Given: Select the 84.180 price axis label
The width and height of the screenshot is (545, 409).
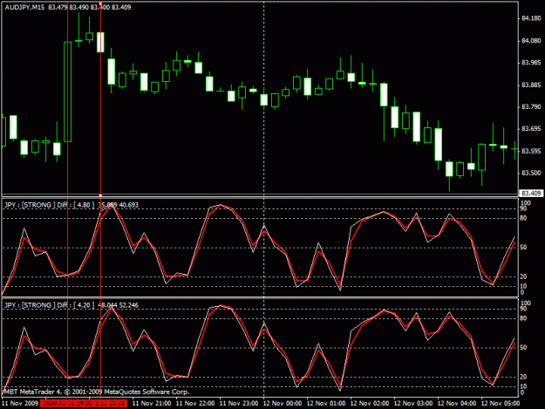Looking at the screenshot, I should point(531,18).
